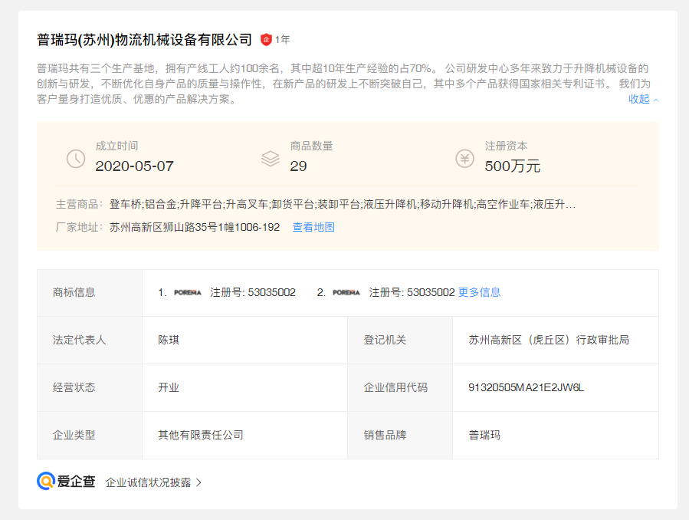The width and height of the screenshot is (689, 520).
Task: Click the ¥ coin icon beside 注册资本
Action: 465,159
